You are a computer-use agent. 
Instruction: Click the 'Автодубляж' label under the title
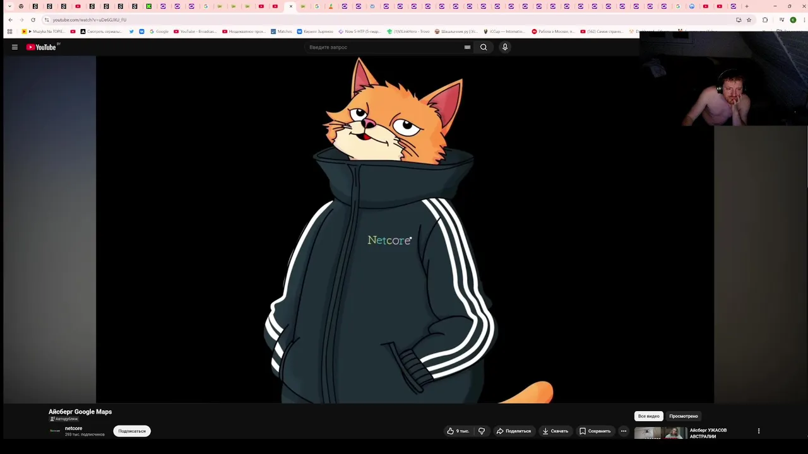pos(64,419)
